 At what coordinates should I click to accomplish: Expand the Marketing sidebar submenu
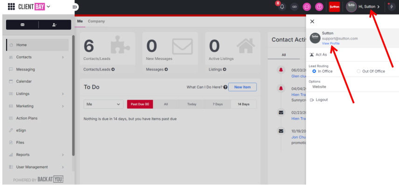coord(63,106)
